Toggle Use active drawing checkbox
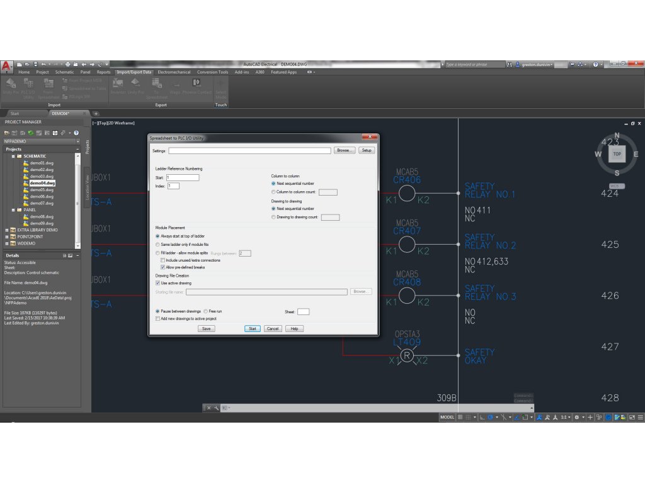Image resolution: width=645 pixels, height=483 pixels. coord(157,283)
